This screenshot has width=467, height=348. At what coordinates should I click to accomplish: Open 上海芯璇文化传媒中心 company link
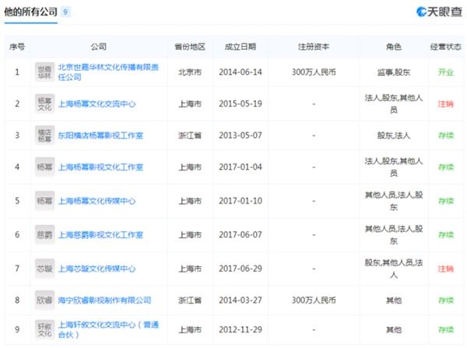tap(97, 269)
